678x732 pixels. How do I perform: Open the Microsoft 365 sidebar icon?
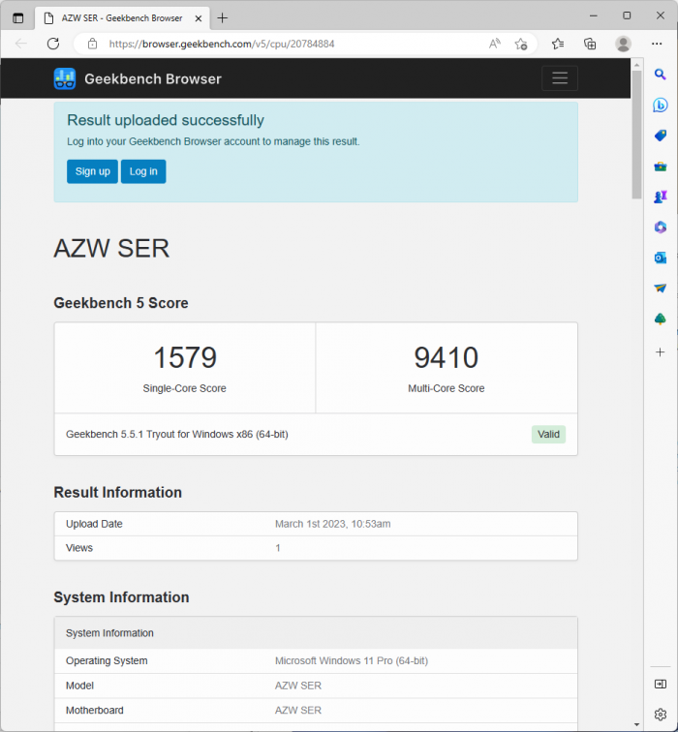(660, 228)
